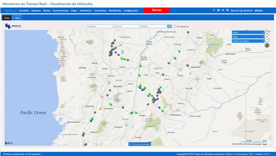Click the red Alertas button
The height and width of the screenshot is (156, 276).
click(x=157, y=10)
